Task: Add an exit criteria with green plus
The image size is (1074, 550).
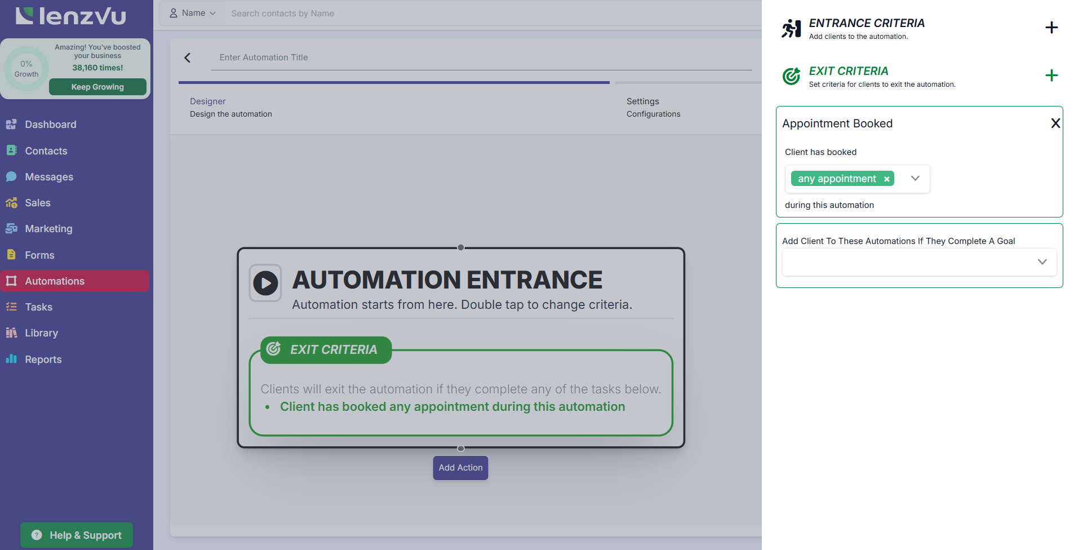Action: 1051,76
